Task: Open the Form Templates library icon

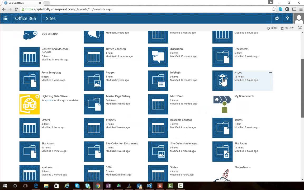Action: tap(30, 81)
